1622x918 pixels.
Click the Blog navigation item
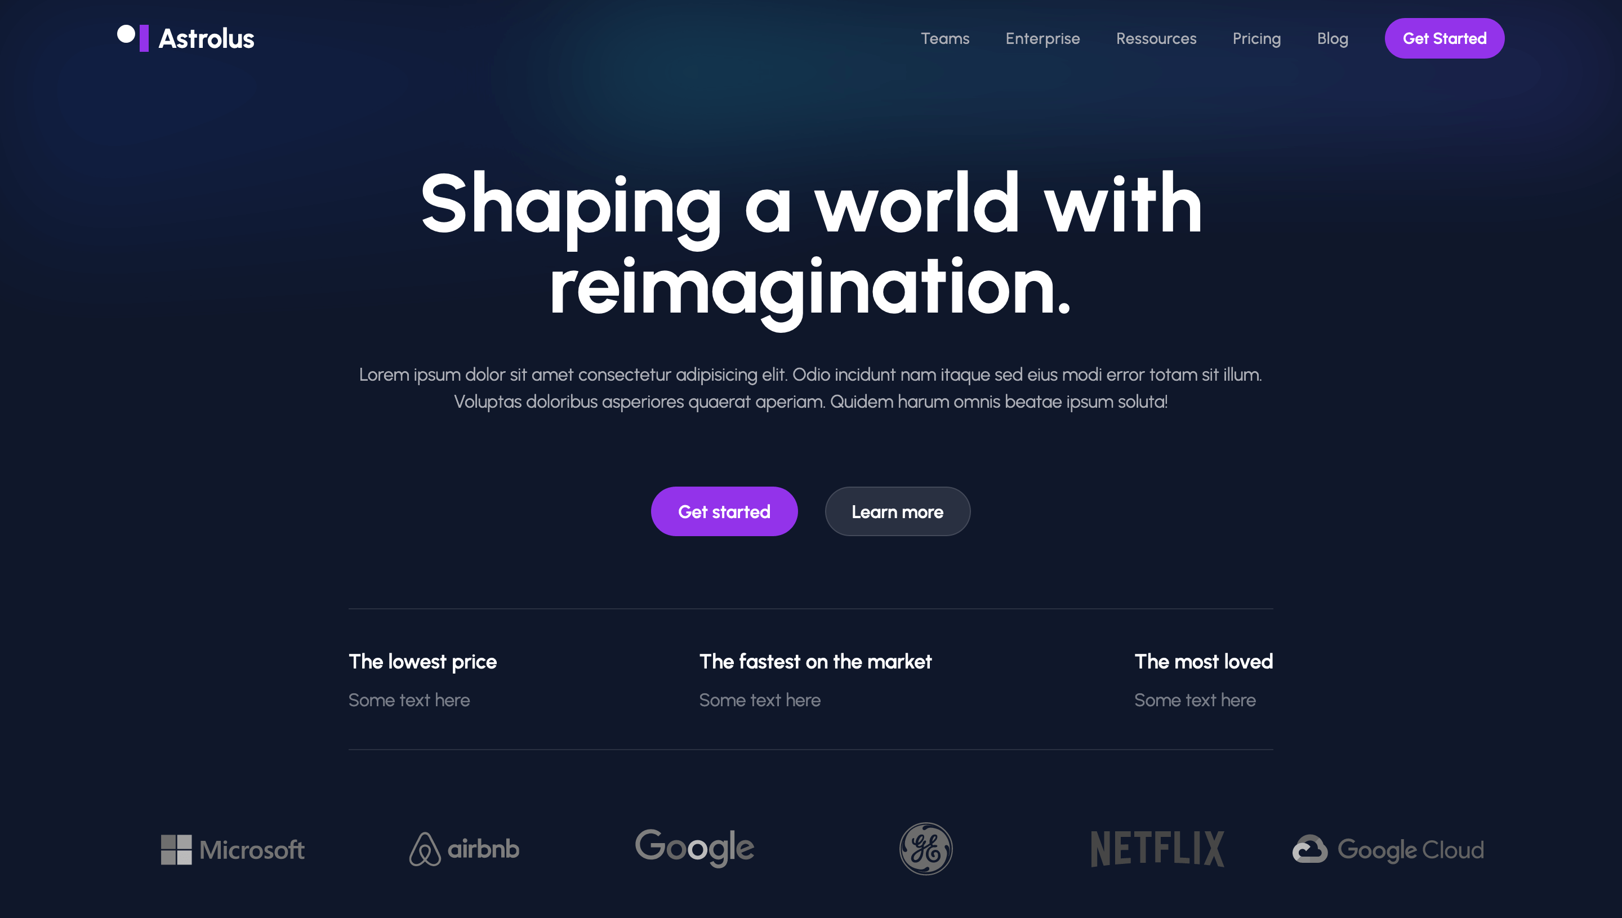click(x=1333, y=38)
